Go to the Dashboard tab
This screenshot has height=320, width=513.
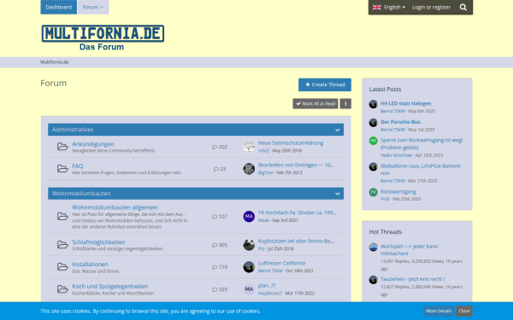(58, 7)
